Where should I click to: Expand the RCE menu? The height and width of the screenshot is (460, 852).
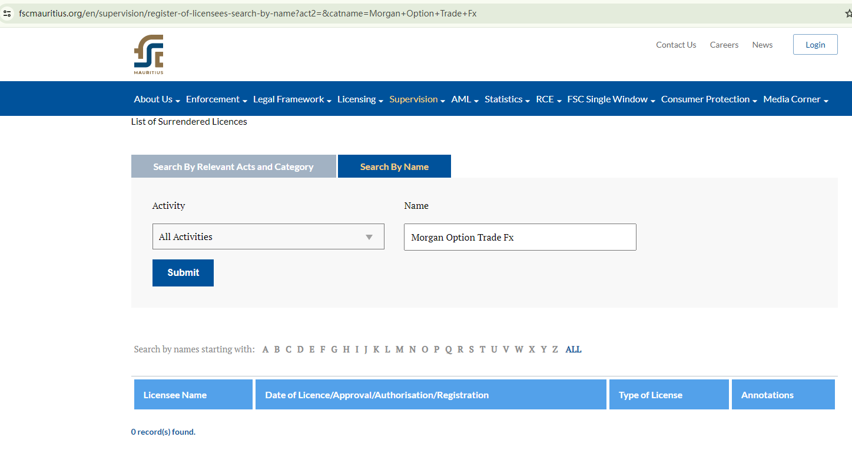click(x=549, y=99)
